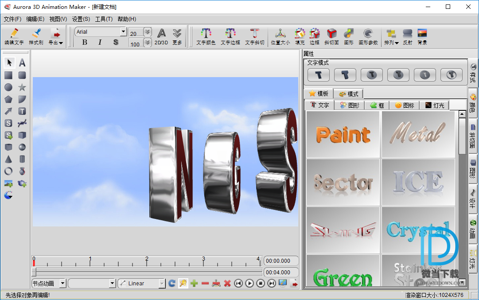Pick the Paint text template thumbnail
Image resolution: width=479 pixels, height=300 pixels.
pyautogui.click(x=343, y=134)
